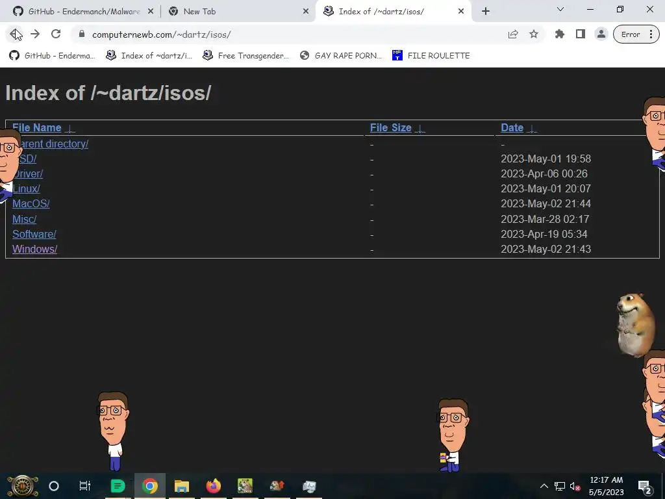Click the arrow beside File Size header

click(420, 129)
